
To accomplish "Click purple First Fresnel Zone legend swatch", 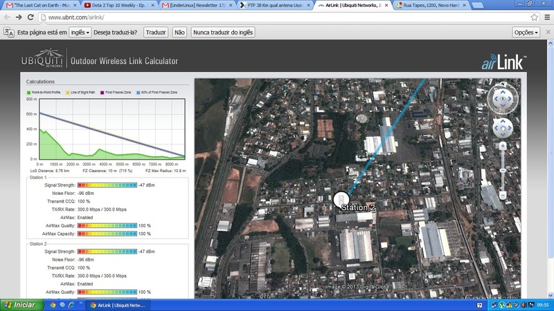I will (x=102, y=93).
